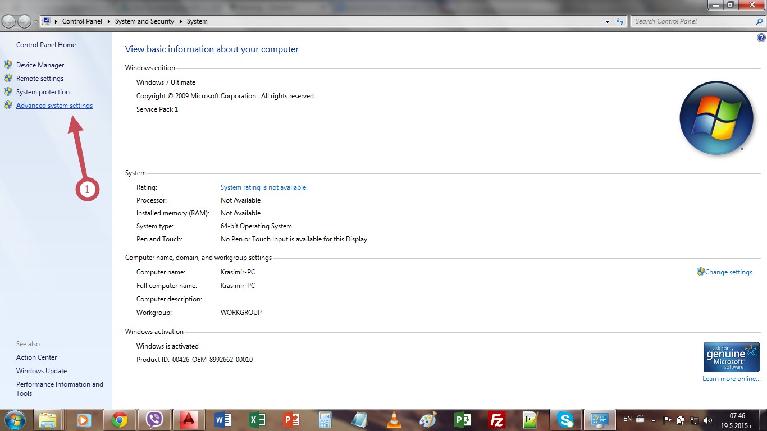Open Performance Information and Tools
Viewport: 767px width, 431px height.
point(60,389)
